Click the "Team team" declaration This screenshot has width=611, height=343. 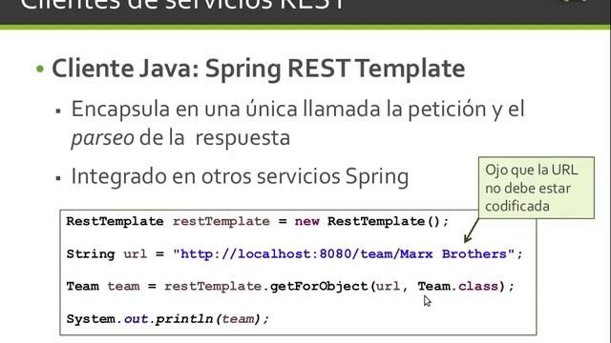103,287
